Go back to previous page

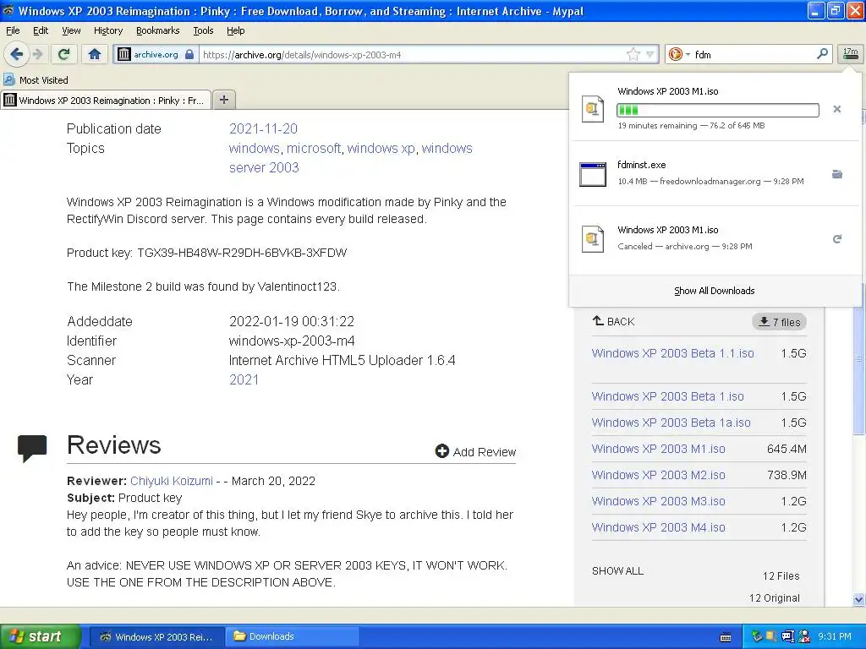[x=17, y=54]
